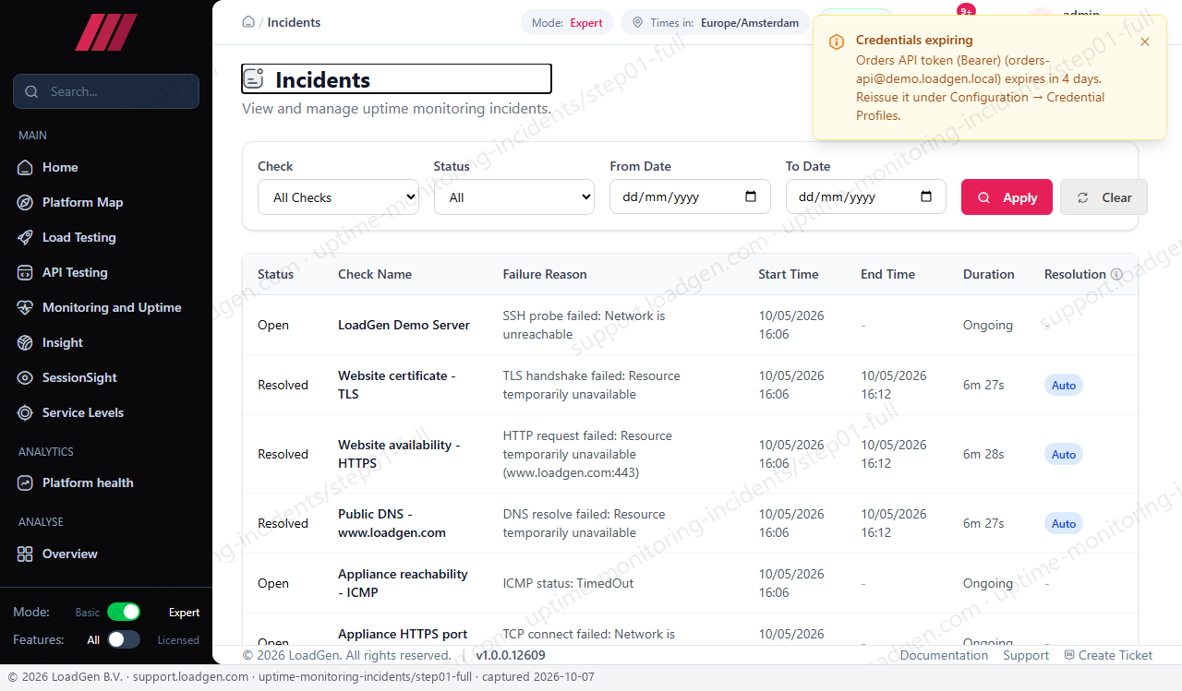Click the SessionSight eye icon

pos(25,377)
